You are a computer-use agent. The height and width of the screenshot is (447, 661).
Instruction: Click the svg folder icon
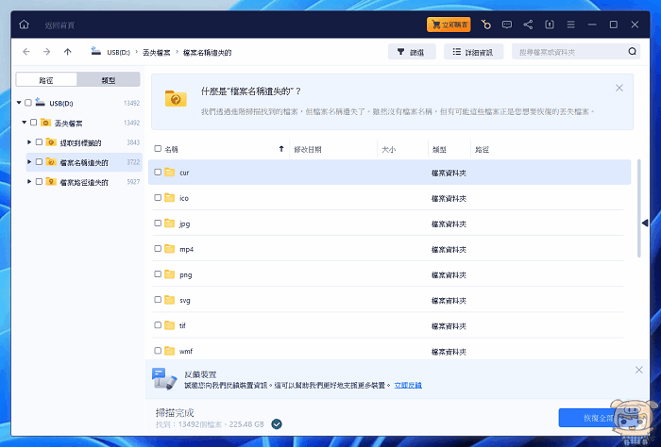pos(169,300)
